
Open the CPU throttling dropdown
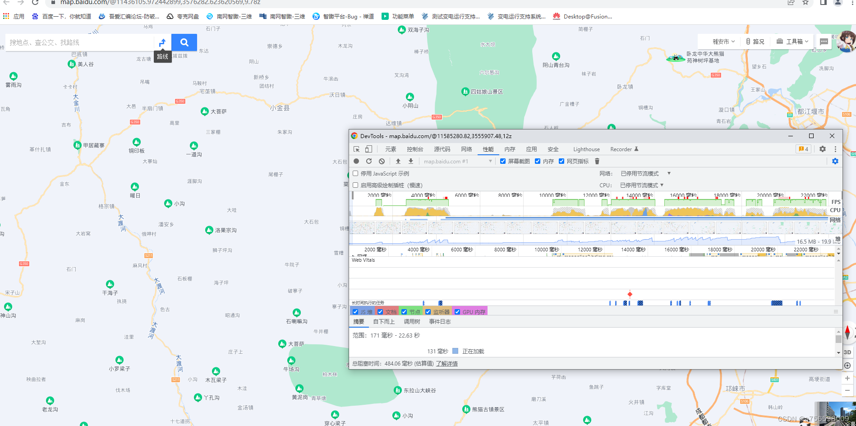point(642,185)
